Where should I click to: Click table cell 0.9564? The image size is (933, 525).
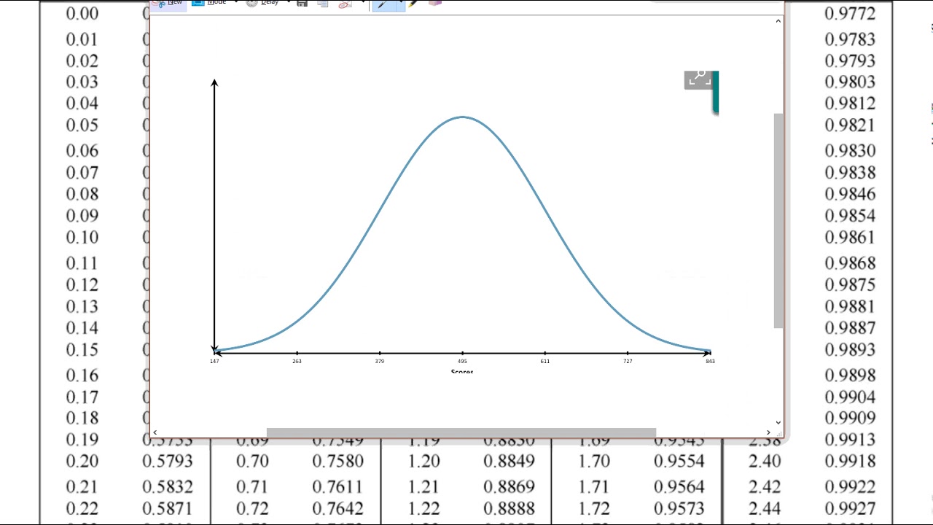click(679, 487)
